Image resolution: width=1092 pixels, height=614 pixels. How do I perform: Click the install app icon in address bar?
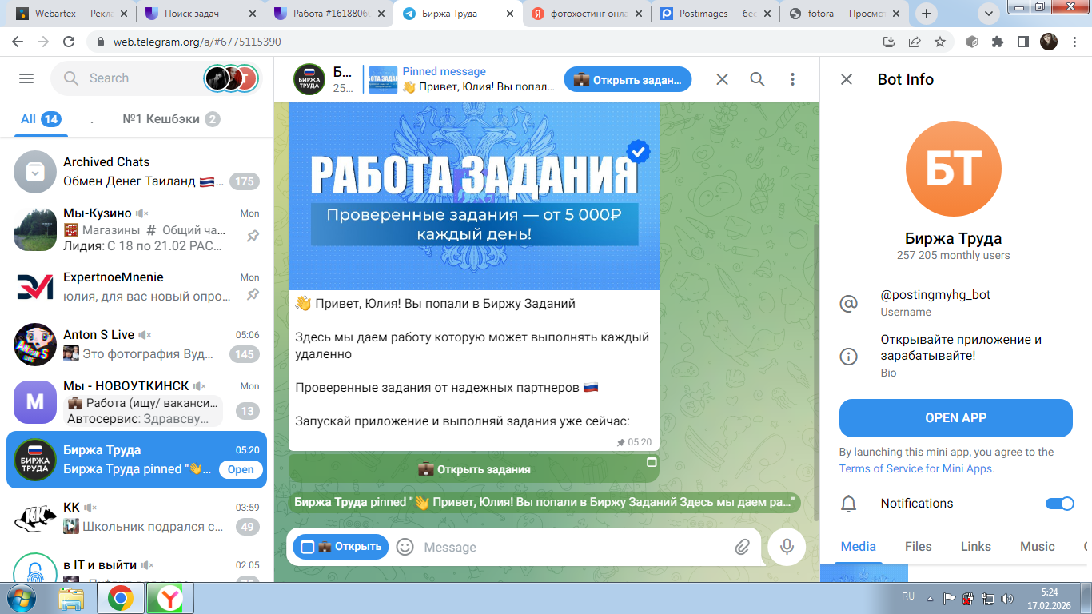pos(888,42)
